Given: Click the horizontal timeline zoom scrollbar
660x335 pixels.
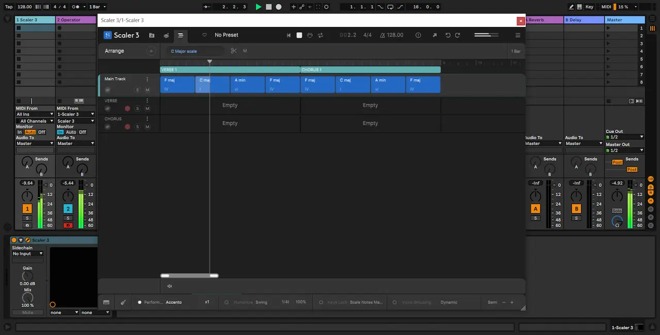Looking at the screenshot, I should click(x=189, y=276).
